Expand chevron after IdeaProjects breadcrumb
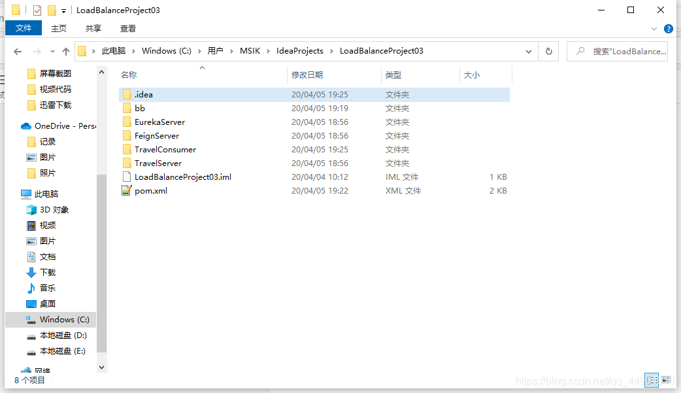The height and width of the screenshot is (393, 681). tap(331, 51)
